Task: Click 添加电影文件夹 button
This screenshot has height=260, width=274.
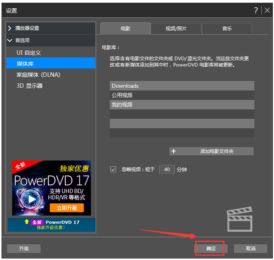Action: coord(211,151)
